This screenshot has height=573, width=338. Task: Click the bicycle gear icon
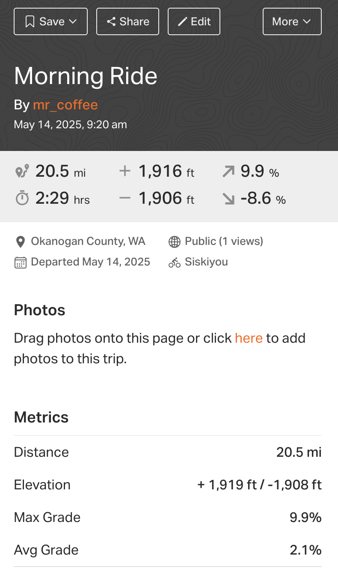point(174,262)
